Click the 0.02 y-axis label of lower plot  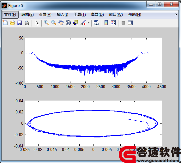coord(19,112)
